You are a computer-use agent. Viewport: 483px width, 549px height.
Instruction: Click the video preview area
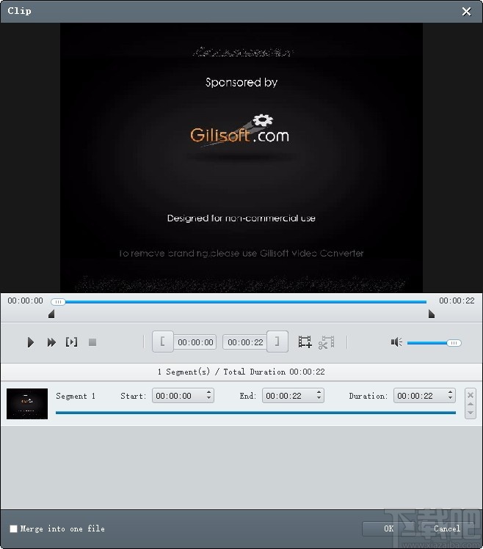(241, 158)
